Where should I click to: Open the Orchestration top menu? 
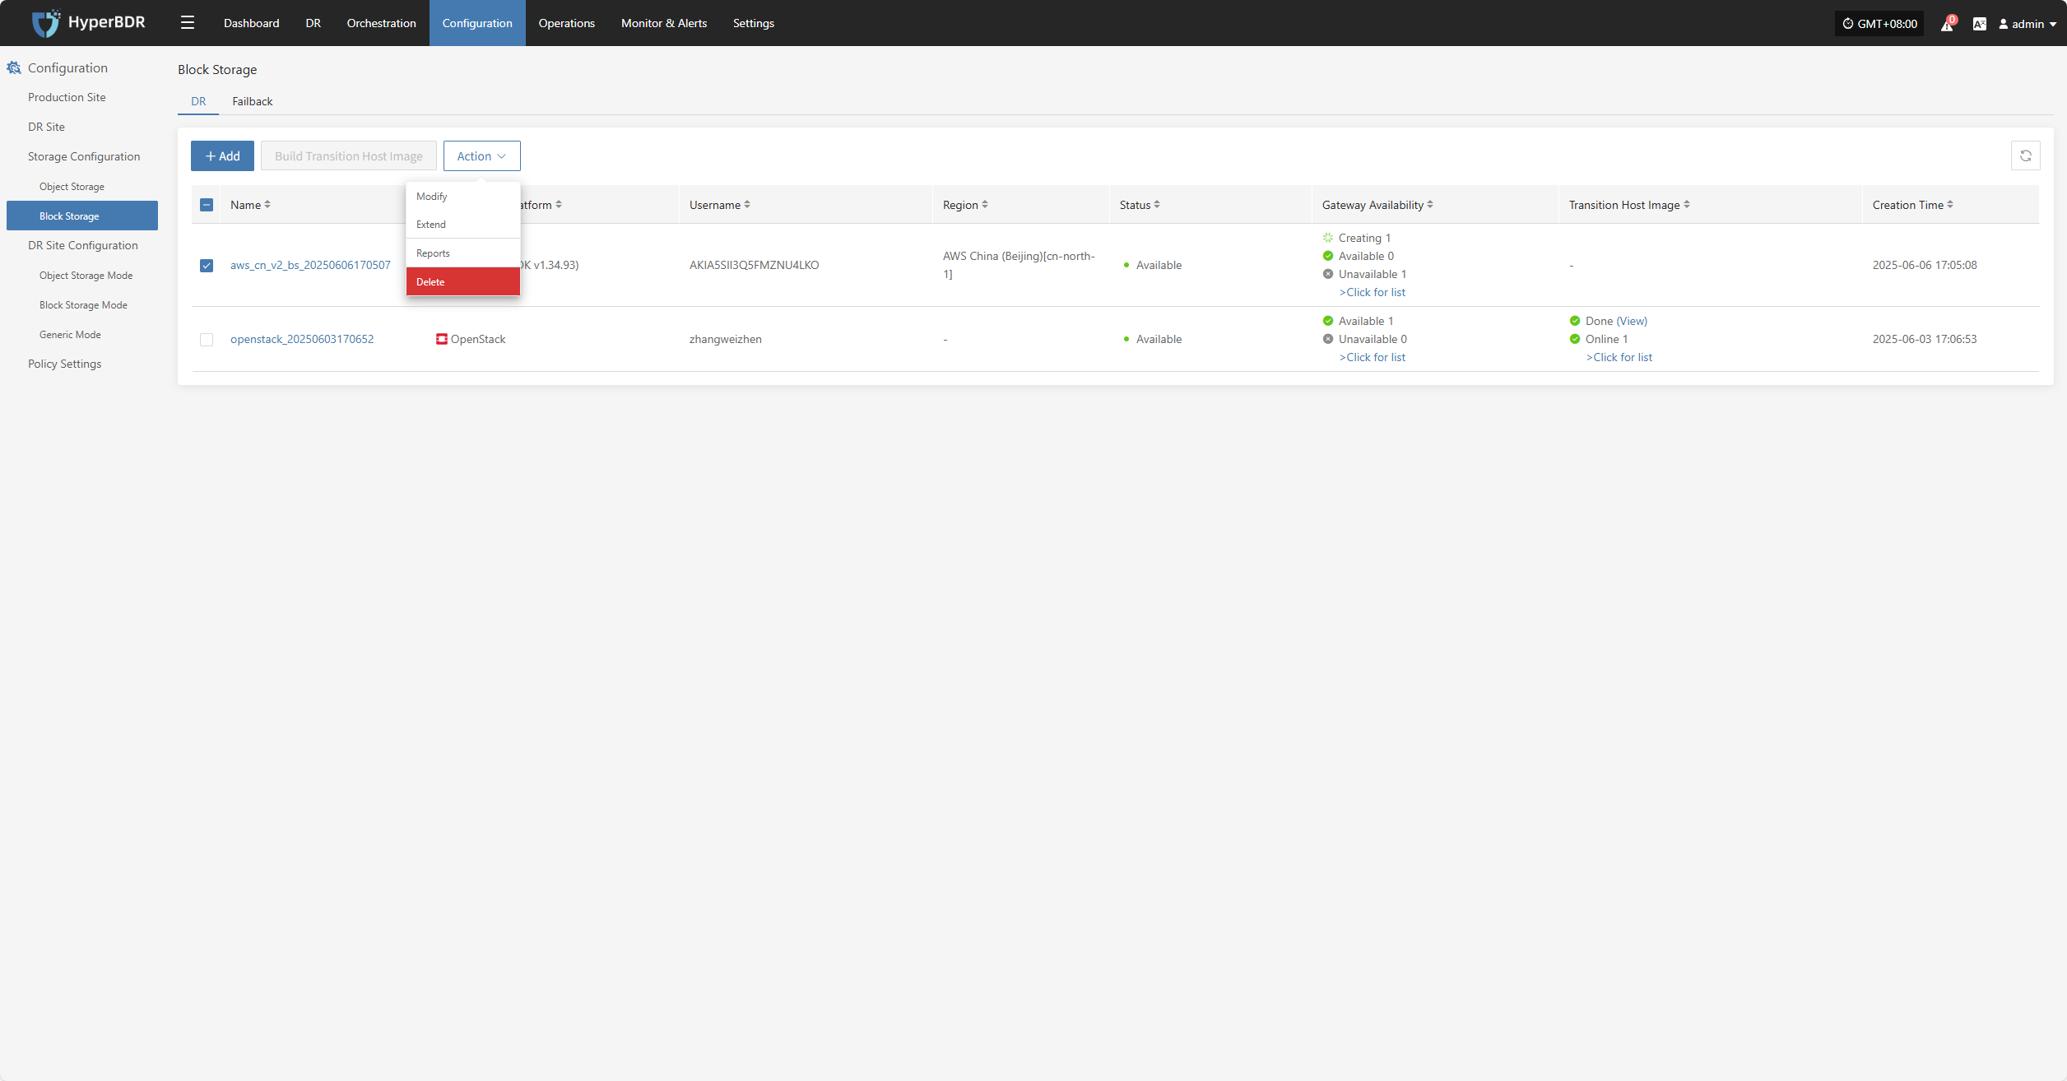[x=381, y=23]
